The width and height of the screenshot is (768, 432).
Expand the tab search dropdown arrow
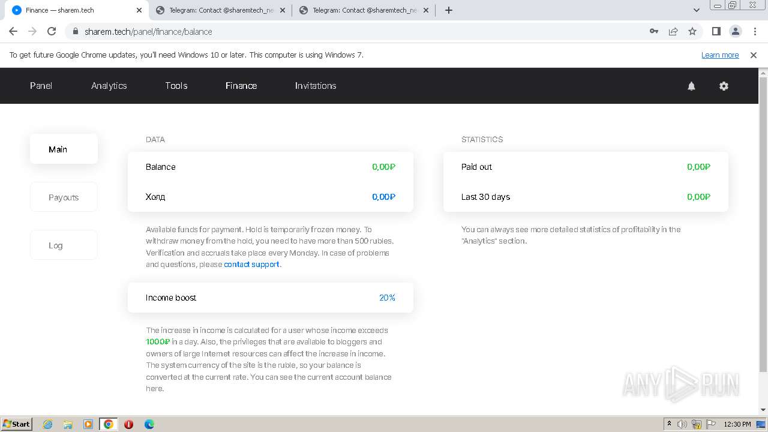(697, 10)
